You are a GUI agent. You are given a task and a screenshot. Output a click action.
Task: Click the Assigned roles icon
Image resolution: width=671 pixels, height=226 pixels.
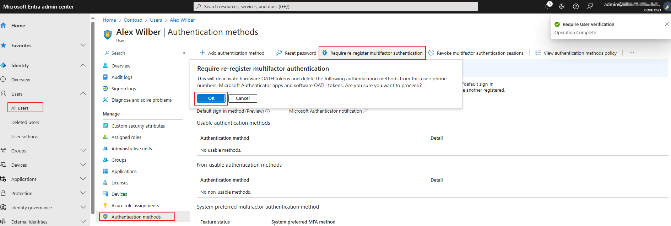[x=105, y=137]
